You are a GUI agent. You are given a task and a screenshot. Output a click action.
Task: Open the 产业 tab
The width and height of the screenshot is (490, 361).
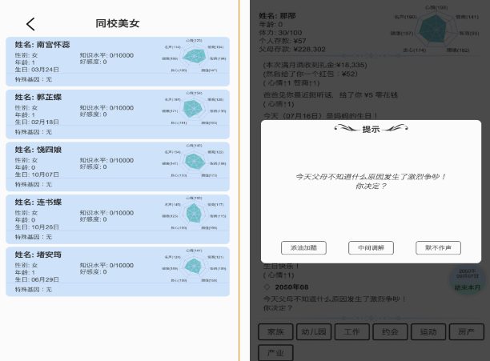tap(276, 351)
